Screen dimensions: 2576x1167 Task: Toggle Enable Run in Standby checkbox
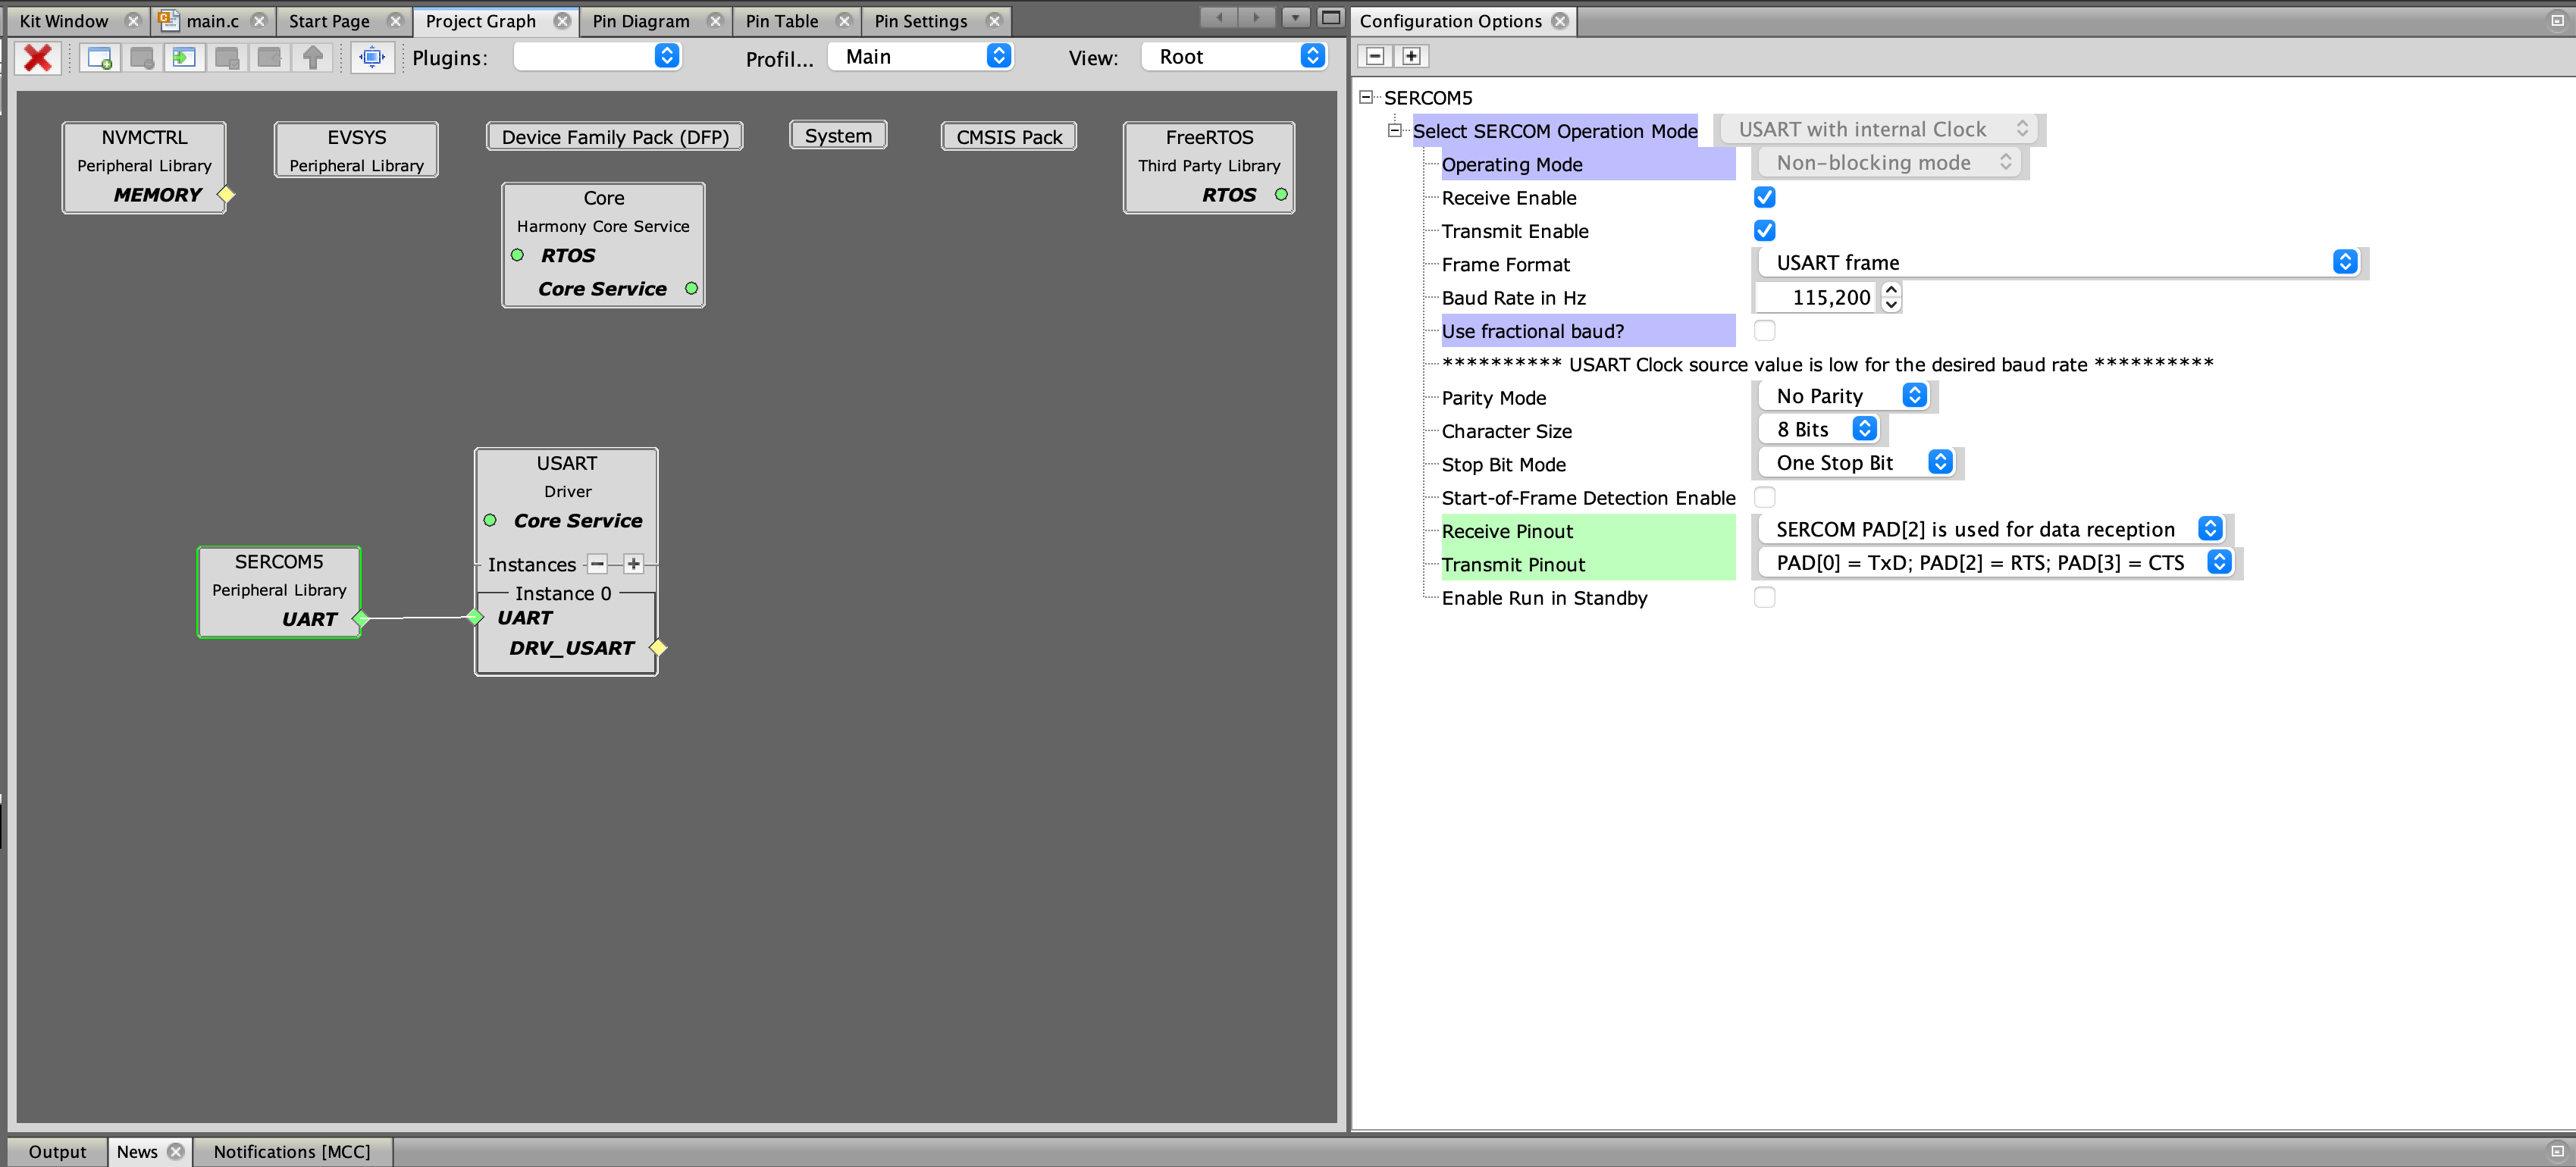point(1764,597)
